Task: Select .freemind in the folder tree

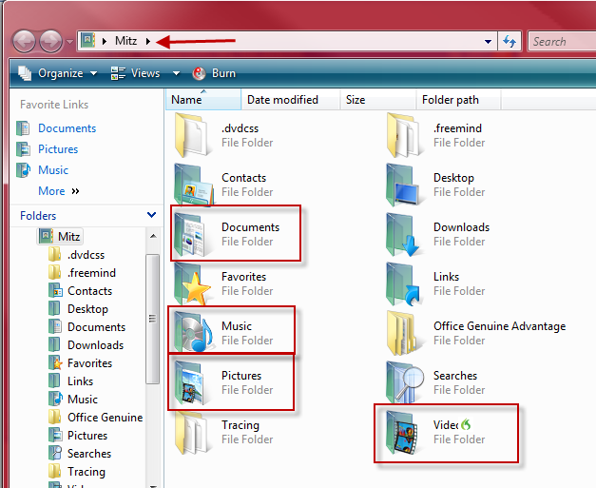Action: 91,273
